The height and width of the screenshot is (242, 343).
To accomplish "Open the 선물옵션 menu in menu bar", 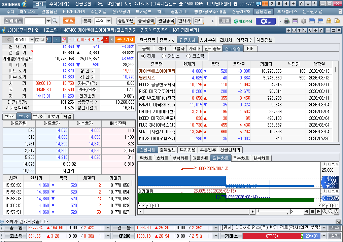I will [49, 11].
